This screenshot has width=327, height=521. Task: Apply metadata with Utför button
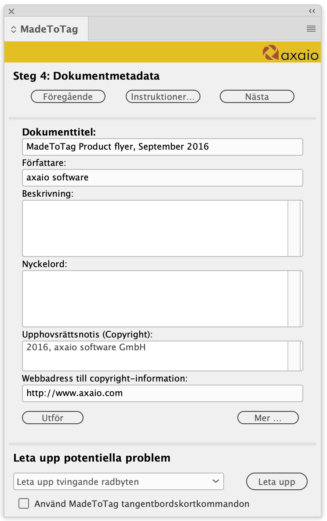point(53,418)
